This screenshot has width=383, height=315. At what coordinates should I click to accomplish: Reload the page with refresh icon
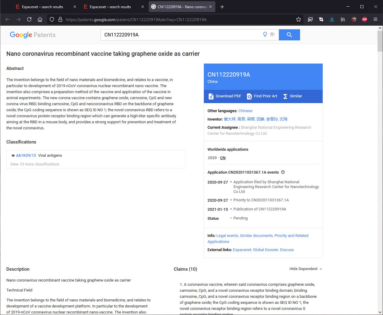[x=29, y=19]
